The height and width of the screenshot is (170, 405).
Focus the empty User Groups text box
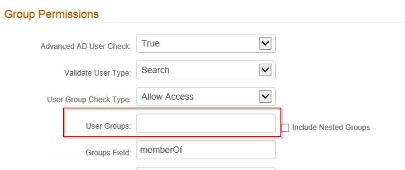(x=206, y=123)
